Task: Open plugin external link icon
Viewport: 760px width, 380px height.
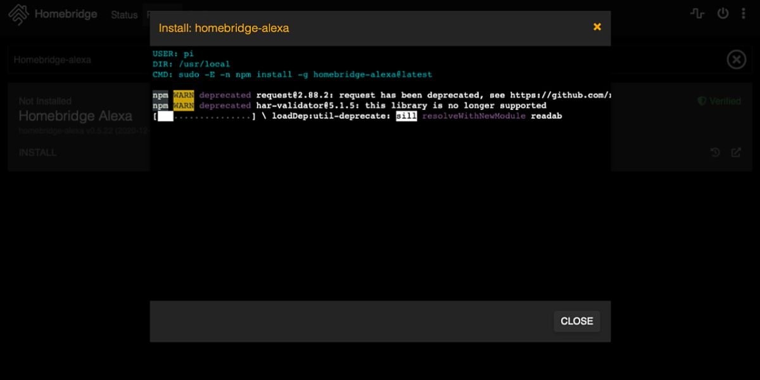Action: click(x=736, y=152)
